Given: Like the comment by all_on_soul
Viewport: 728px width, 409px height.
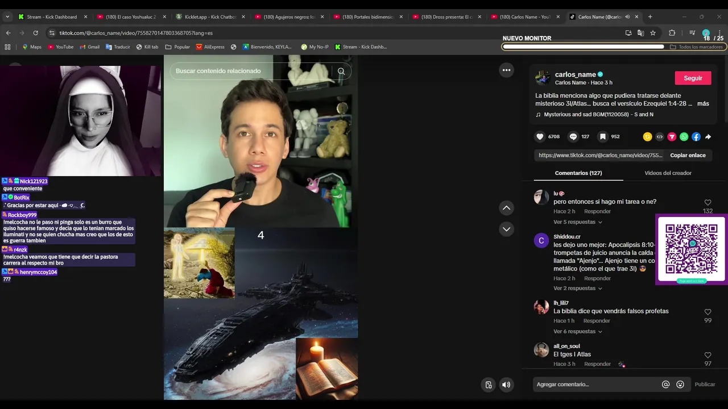Looking at the screenshot, I should [x=708, y=355].
